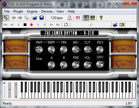This screenshot has width=139, height=108.
Task: Toggle the loop playback icon
Action: point(66,25)
